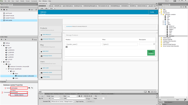Screen dimensions: 188x105
Task: Open the Site menu
Action: click(40, 1)
